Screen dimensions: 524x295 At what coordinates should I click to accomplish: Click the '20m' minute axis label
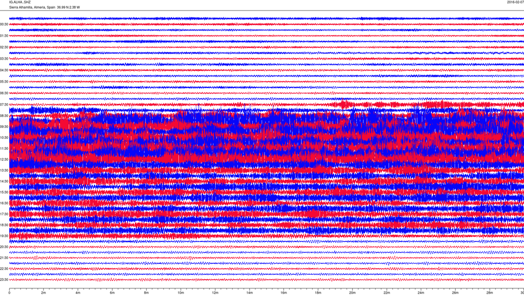(x=352, y=293)
